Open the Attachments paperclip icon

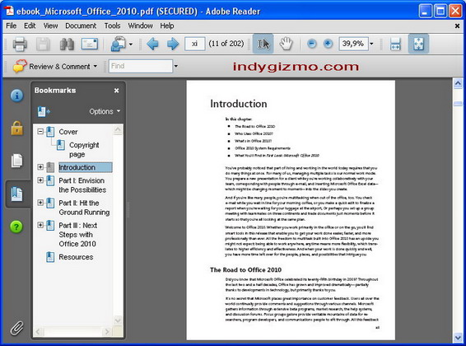tap(17, 328)
